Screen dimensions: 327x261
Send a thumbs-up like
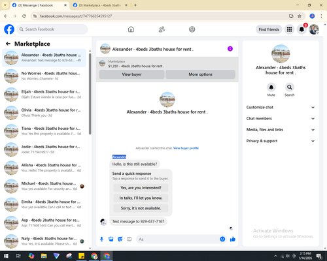[x=233, y=239]
